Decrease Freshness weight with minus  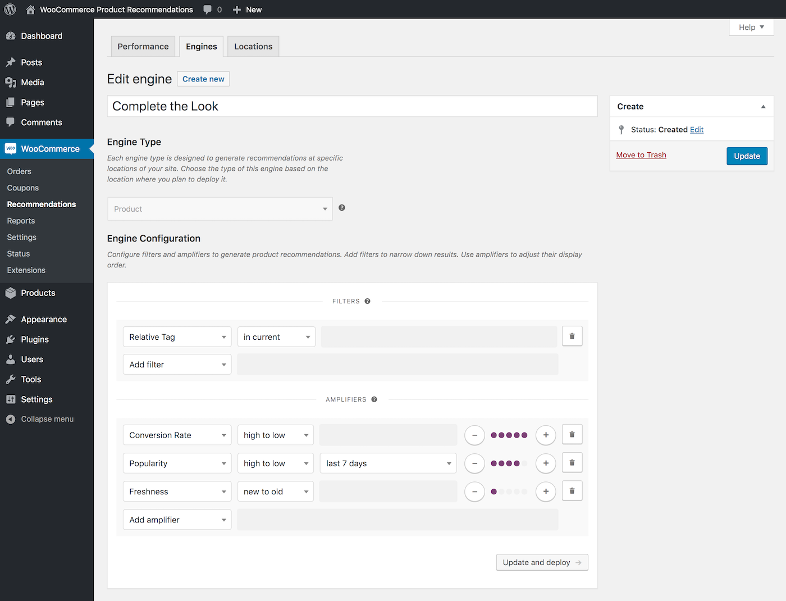tap(474, 491)
